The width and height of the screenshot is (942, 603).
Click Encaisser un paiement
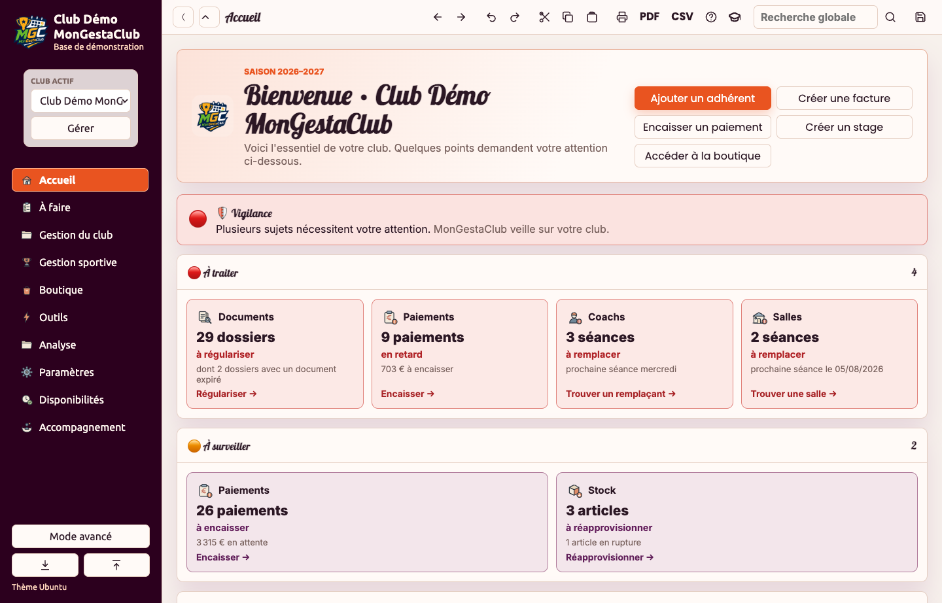(703, 127)
